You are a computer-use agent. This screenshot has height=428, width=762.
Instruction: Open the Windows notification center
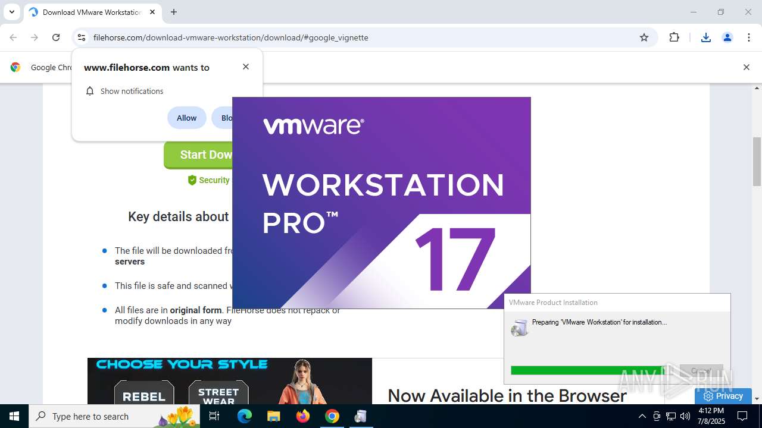(x=742, y=416)
